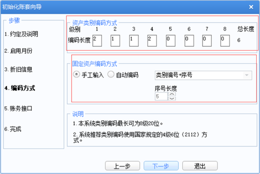Image resolution: width=260 pixels, height=174 pixels.
Task: Click the level 5 编码长度 field
Action: tap(170, 40)
